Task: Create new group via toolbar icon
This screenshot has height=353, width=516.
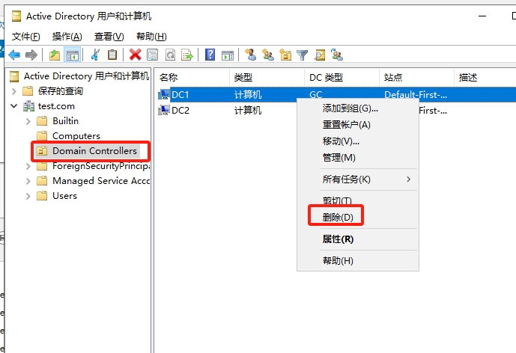Action: pyautogui.click(x=268, y=55)
